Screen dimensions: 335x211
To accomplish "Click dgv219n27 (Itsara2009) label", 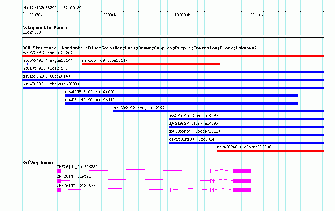I will click(193, 123).
